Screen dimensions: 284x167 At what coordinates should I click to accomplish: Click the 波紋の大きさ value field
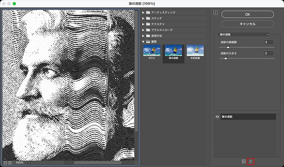click(268, 53)
